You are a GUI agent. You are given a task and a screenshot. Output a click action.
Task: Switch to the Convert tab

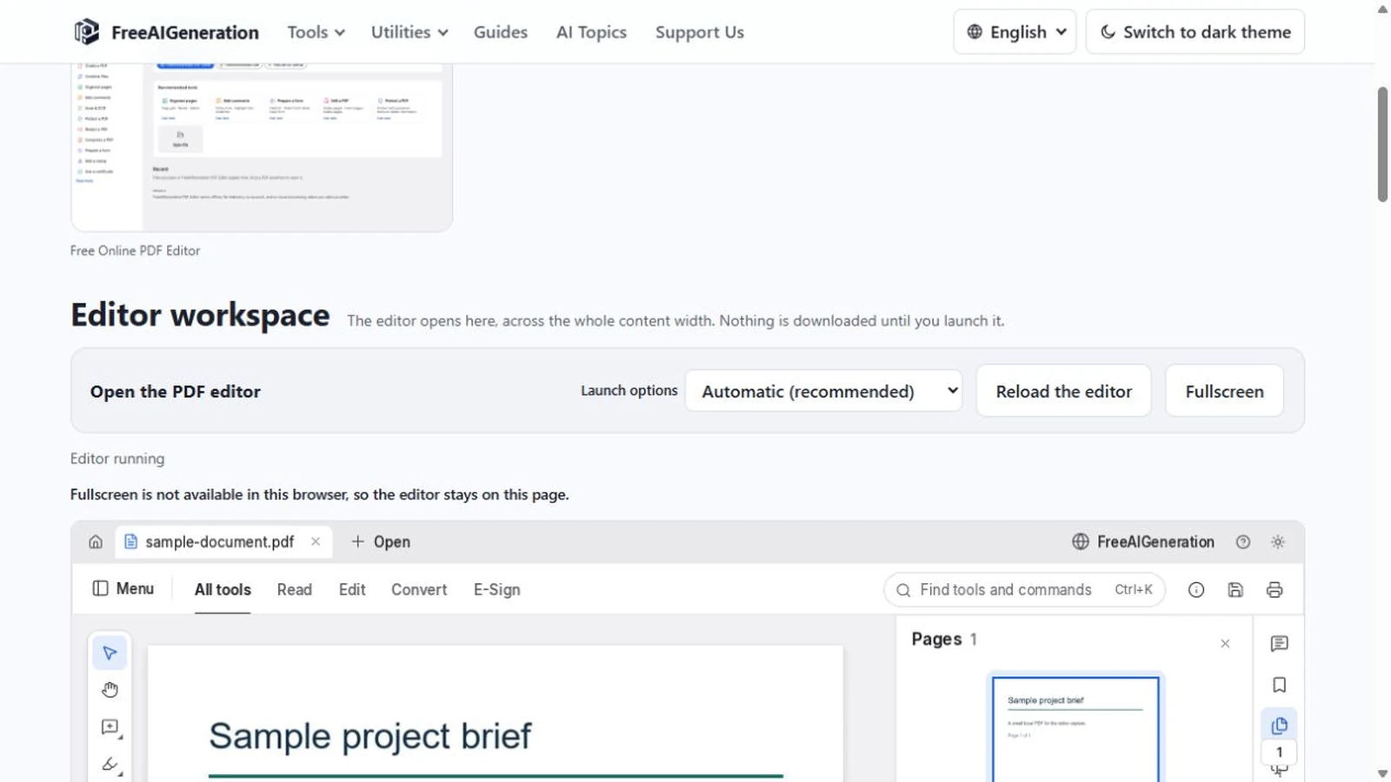click(419, 590)
